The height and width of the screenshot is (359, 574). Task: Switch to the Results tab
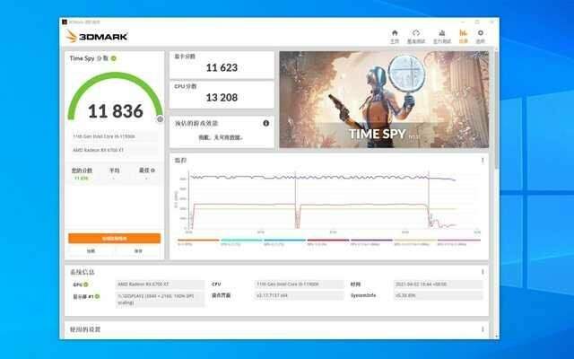(463, 36)
